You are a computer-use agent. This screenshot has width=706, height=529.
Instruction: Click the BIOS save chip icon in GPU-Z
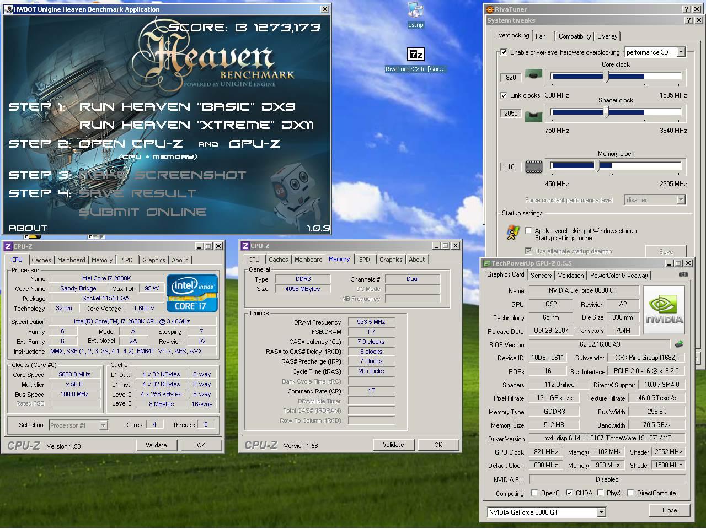point(679,344)
